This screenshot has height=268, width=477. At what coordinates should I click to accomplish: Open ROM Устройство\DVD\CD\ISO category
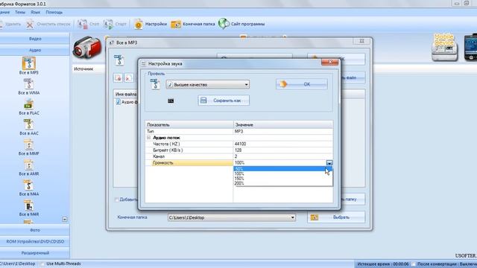point(35,241)
